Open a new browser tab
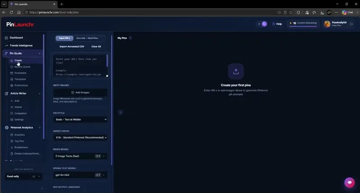 tap(62, 4)
